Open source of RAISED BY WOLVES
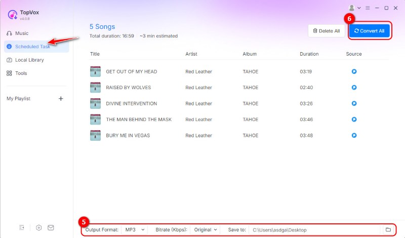 tap(354, 87)
